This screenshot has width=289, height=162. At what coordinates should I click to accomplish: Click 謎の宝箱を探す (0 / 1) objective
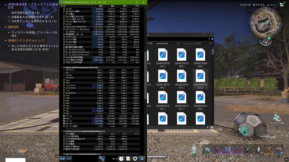[x=25, y=13]
